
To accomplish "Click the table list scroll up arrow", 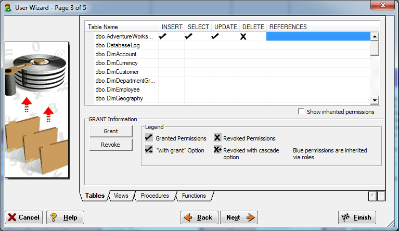I will [375, 36].
